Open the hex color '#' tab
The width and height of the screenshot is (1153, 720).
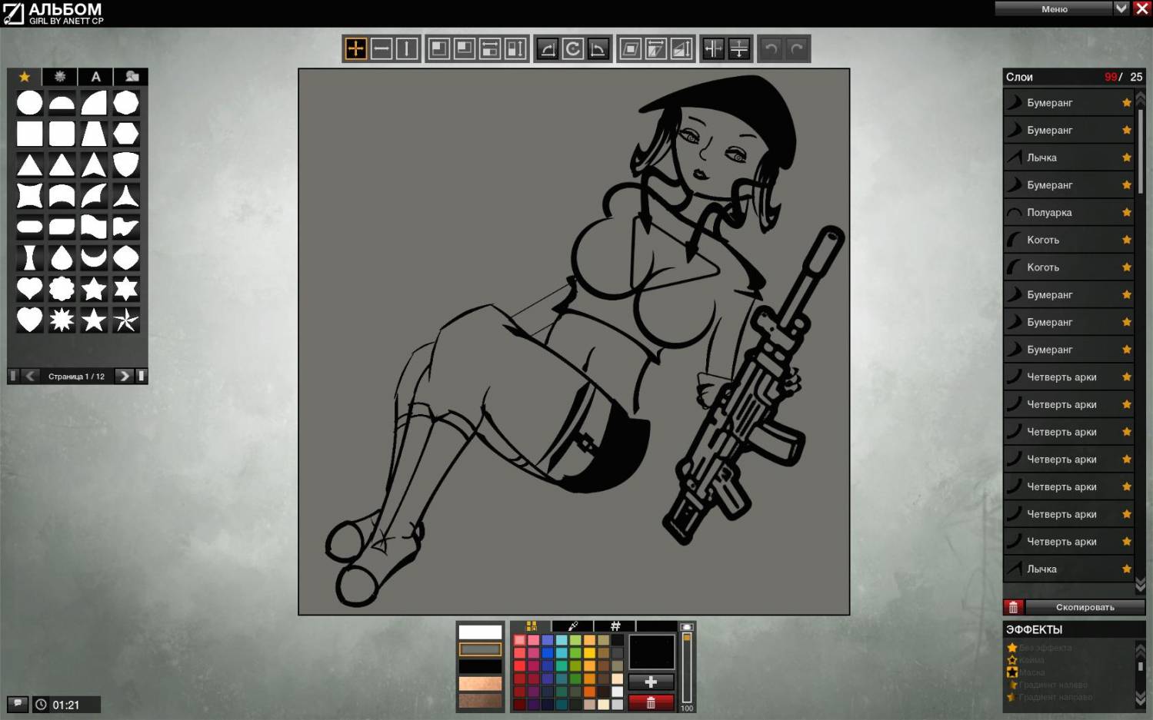(615, 626)
